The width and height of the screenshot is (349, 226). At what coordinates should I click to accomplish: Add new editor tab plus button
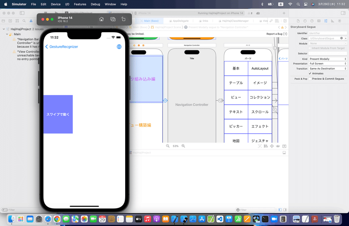284,13
